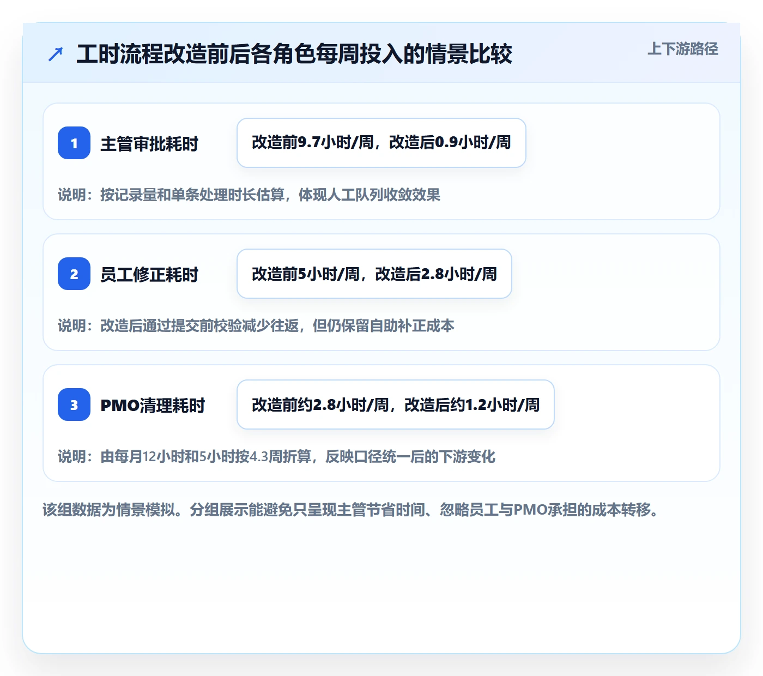
Task: Click the PMO清理耗时 heading
Action: 153,406
